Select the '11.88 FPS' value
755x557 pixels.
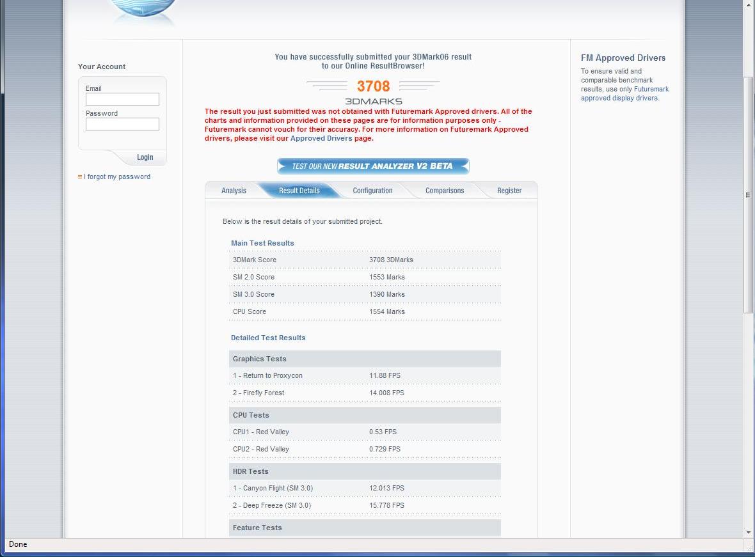tap(385, 375)
